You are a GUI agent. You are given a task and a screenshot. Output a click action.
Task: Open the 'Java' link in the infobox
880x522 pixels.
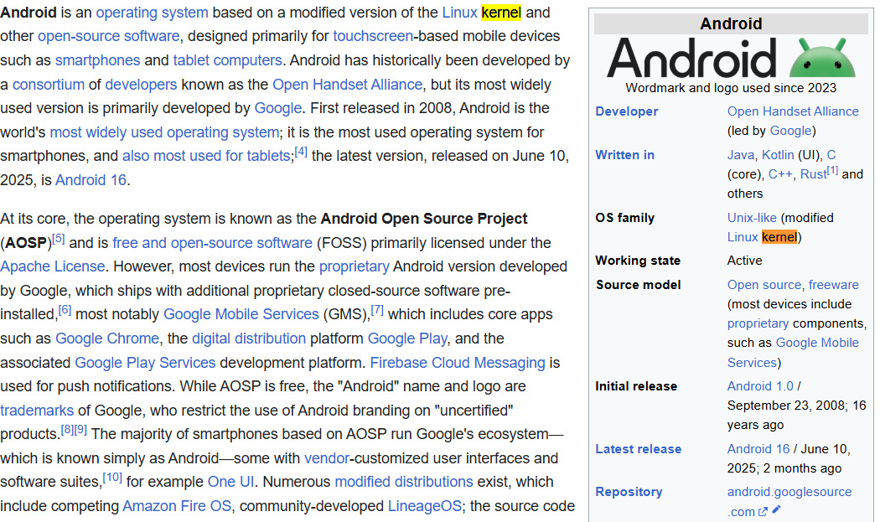(x=741, y=155)
